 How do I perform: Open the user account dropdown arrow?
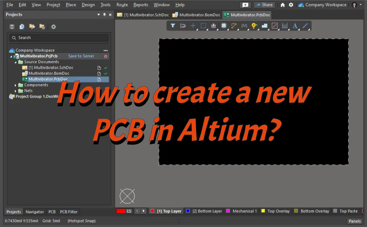point(361,5)
